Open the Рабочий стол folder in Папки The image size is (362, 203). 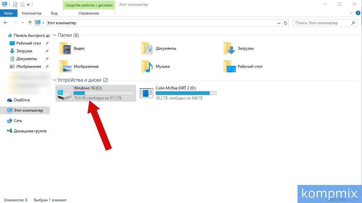(x=243, y=66)
